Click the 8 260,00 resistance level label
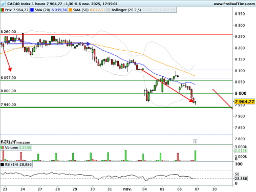The image size is (256, 192). tap(8, 32)
